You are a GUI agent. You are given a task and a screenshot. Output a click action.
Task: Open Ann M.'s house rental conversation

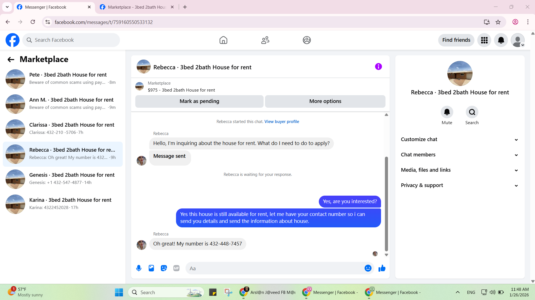tap(63, 104)
